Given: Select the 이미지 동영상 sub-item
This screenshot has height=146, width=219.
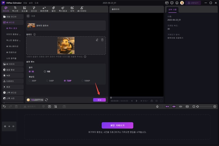Looking at the screenshot, I should (x=13, y=34).
